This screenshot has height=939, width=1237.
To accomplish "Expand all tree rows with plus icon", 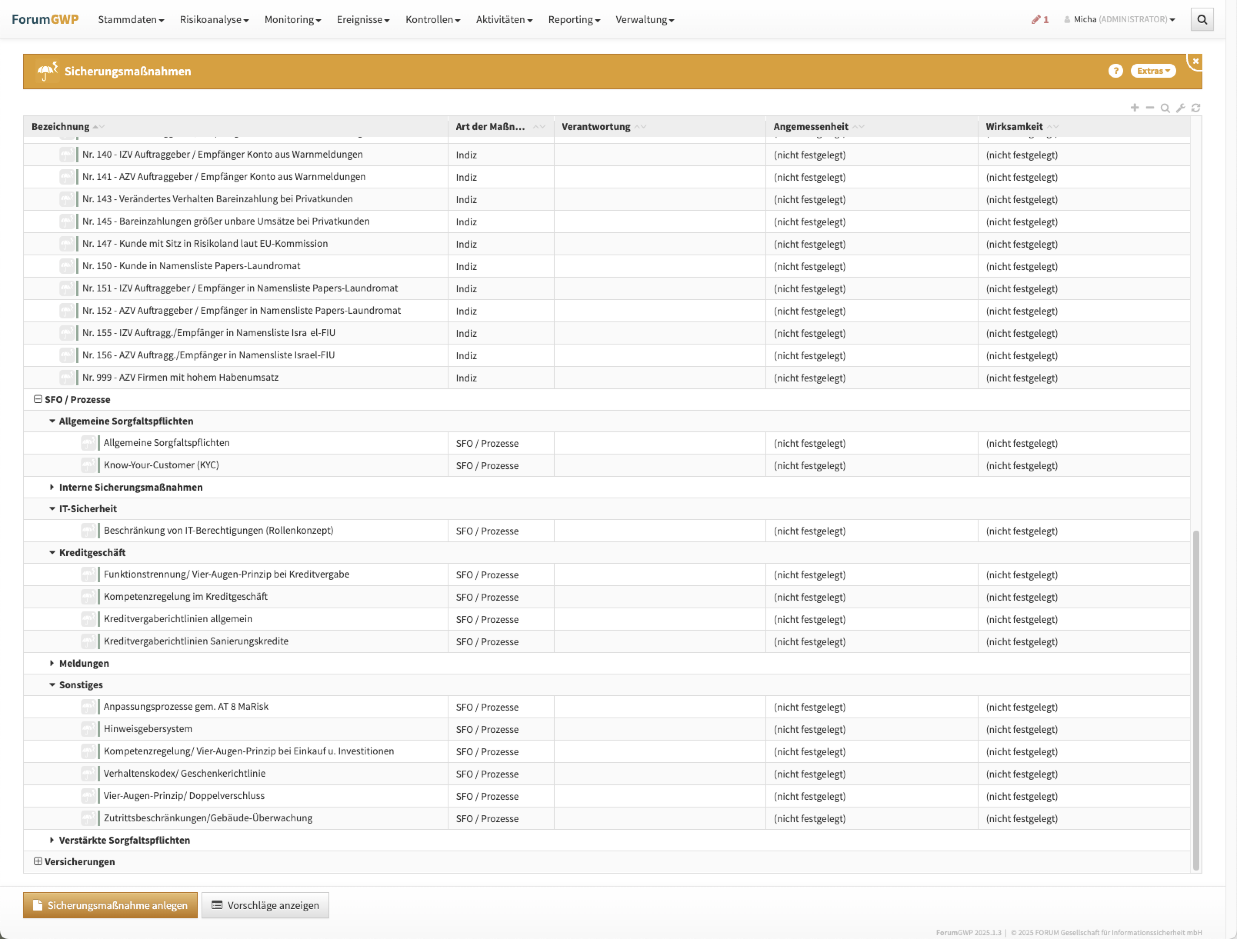I will coord(1135,107).
